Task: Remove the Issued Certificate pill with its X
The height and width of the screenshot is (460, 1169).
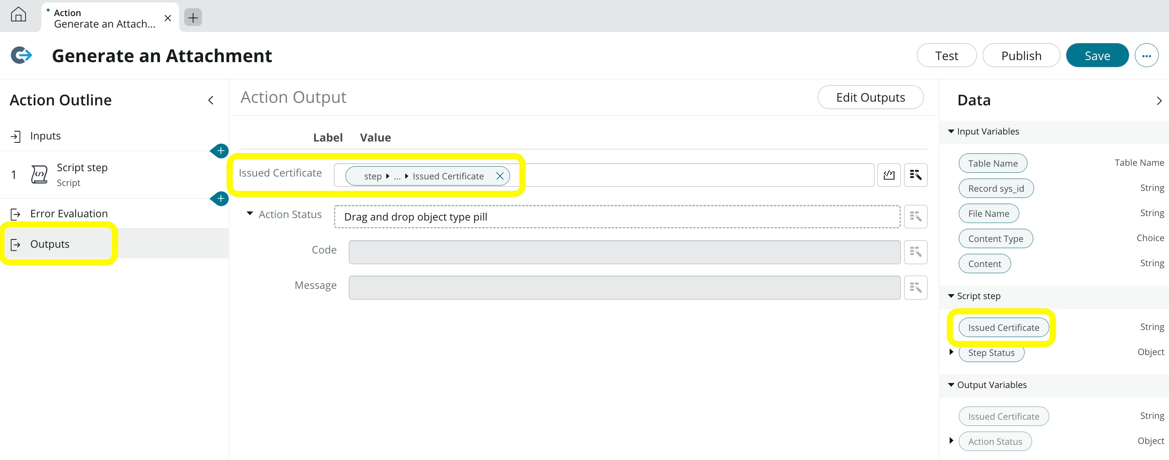Action: [x=500, y=176]
